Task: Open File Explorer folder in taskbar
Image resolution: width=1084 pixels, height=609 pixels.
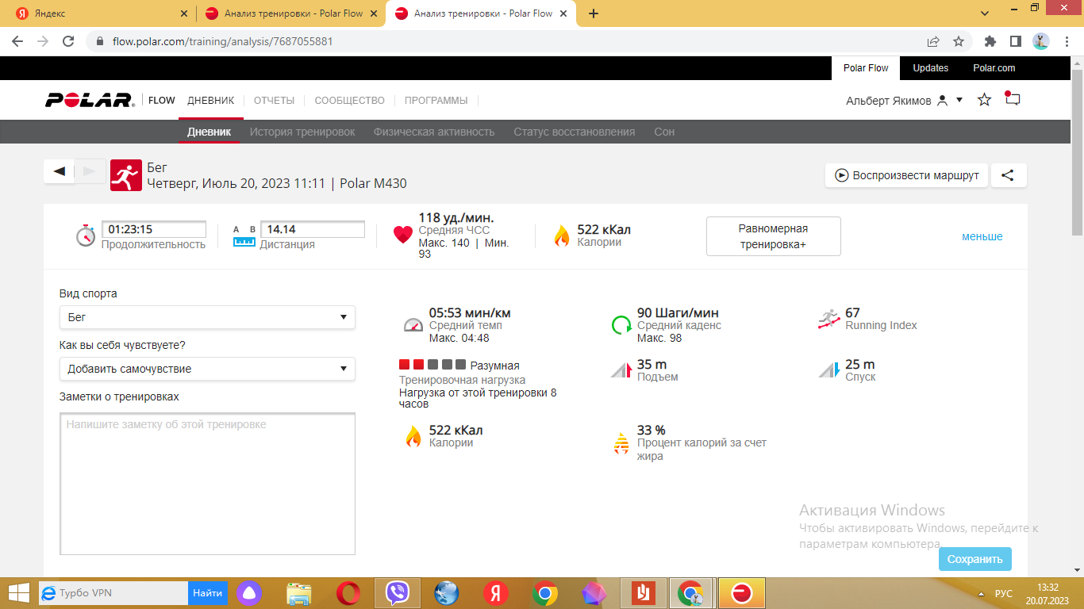Action: 298,593
